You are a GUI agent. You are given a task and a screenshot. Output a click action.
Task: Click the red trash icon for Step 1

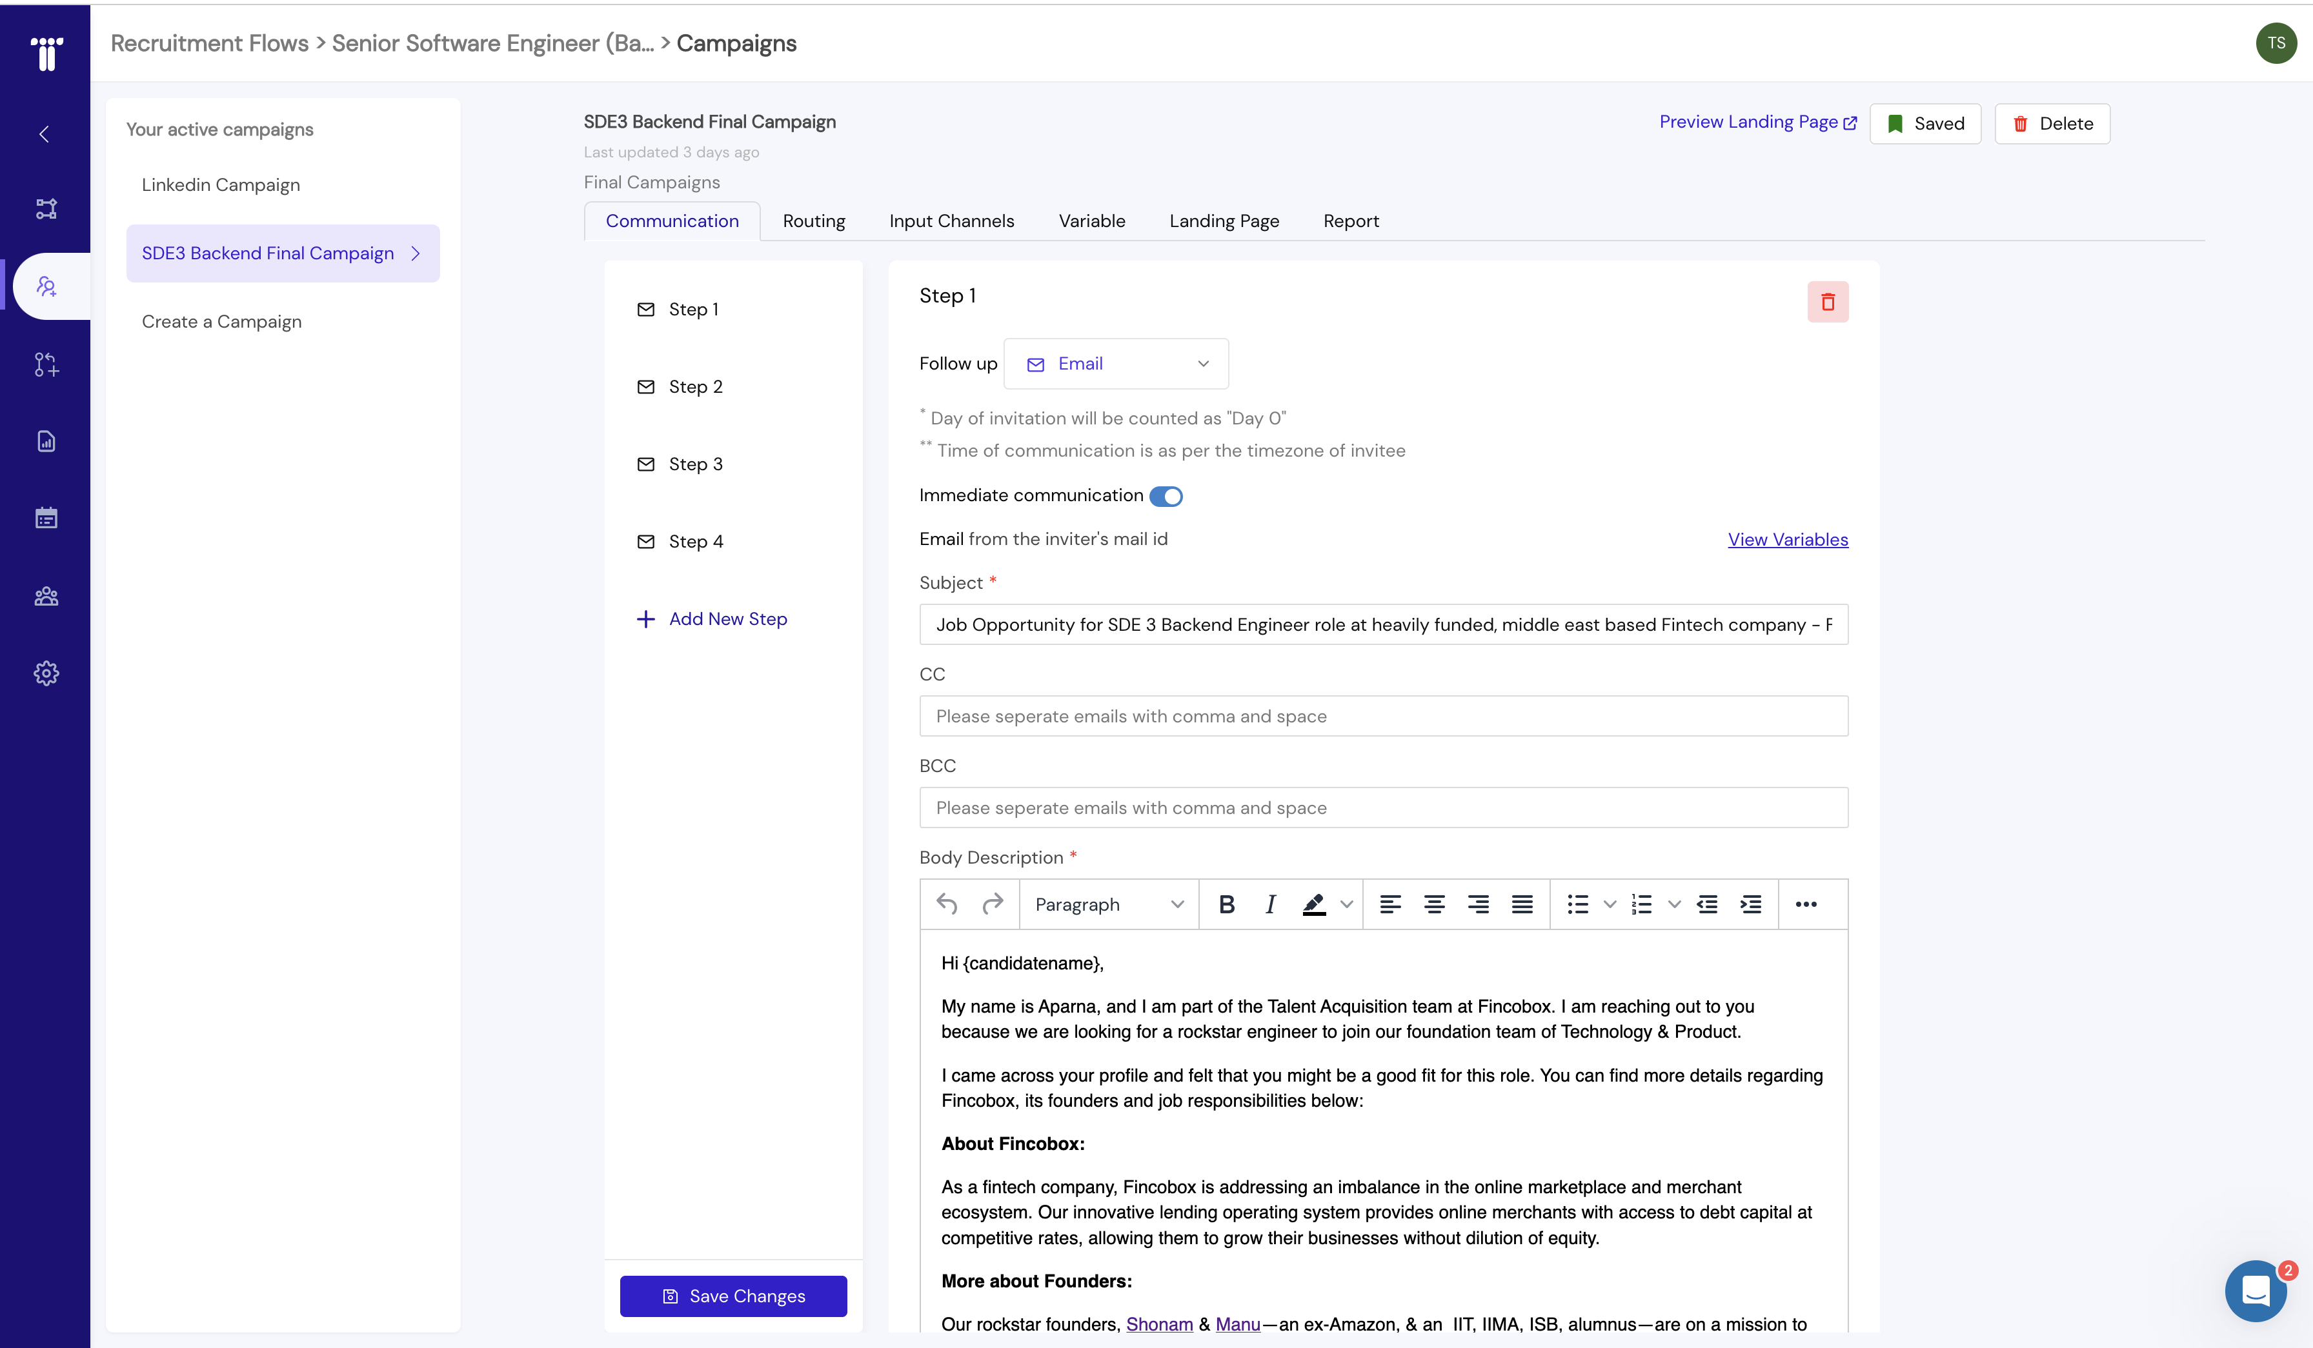(1828, 302)
